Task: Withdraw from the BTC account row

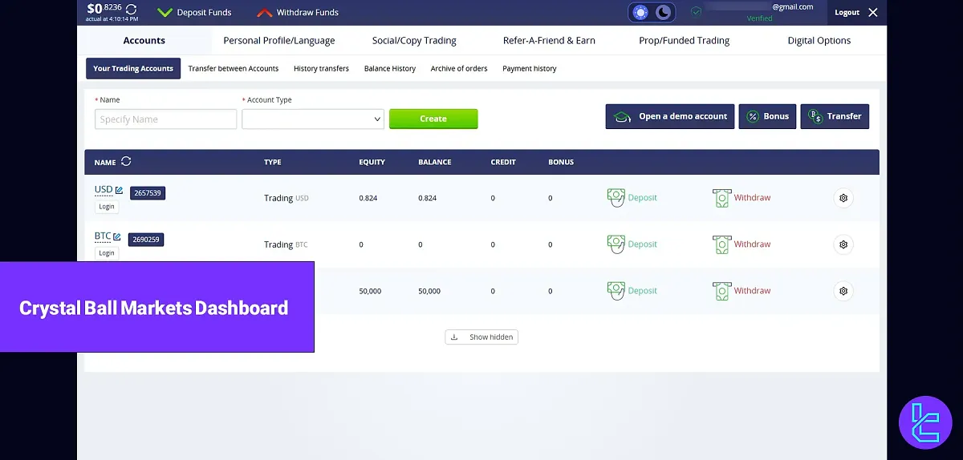Action: point(742,244)
